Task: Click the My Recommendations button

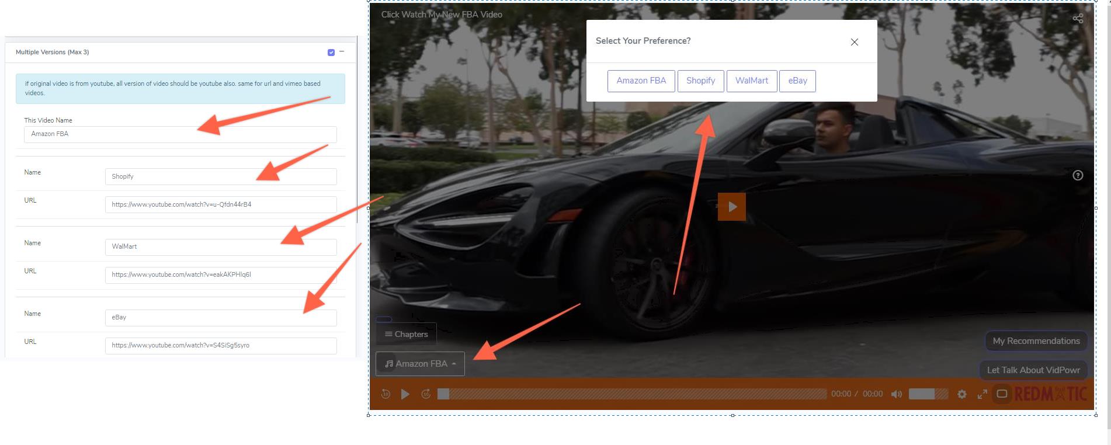Action: click(1036, 341)
